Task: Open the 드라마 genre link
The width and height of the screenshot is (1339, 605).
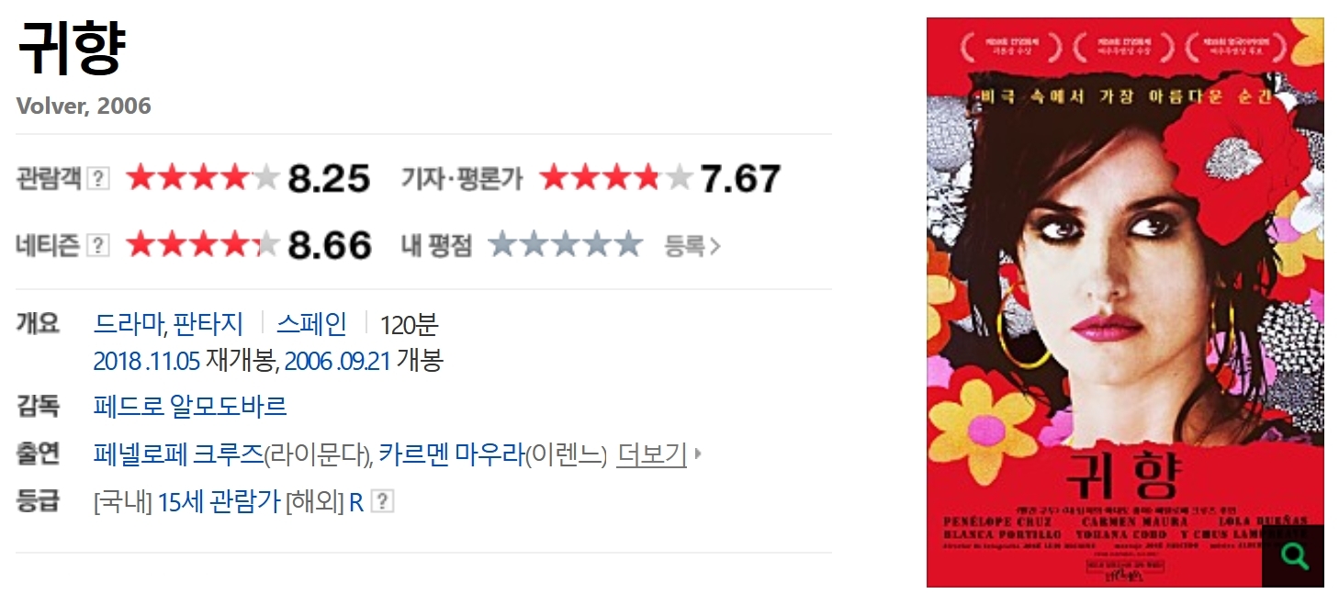Action: click(x=128, y=323)
